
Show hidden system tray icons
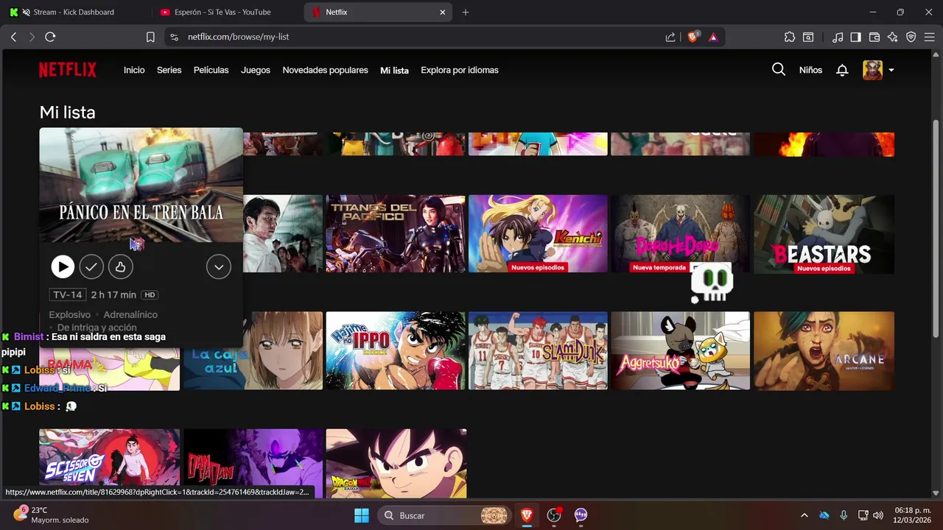pos(804,515)
